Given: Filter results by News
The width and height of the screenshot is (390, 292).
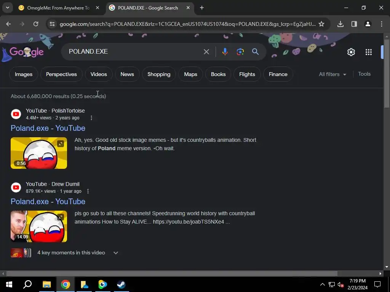Looking at the screenshot, I should (127, 74).
